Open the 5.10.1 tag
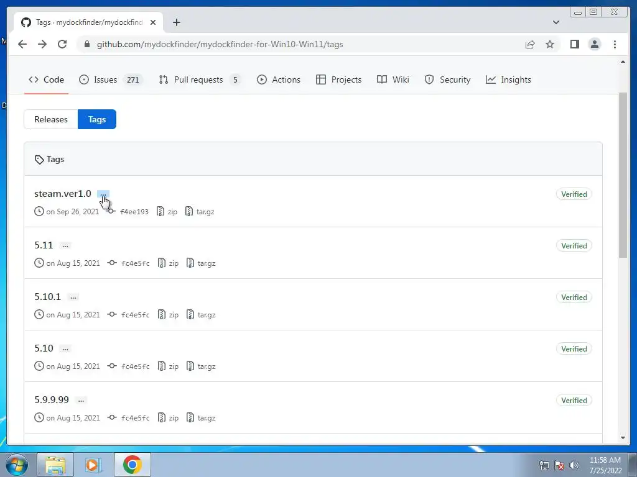637x477 pixels. [47, 296]
